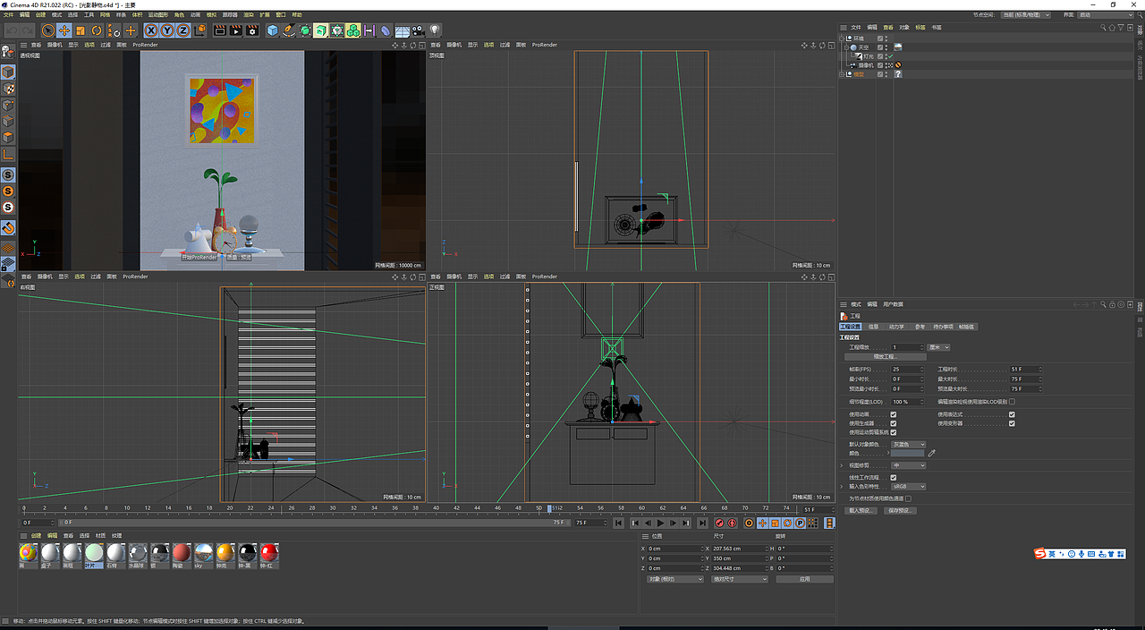This screenshot has height=630, width=1145.
Task: Pick color with the eyedropper icon
Action: 932,454
